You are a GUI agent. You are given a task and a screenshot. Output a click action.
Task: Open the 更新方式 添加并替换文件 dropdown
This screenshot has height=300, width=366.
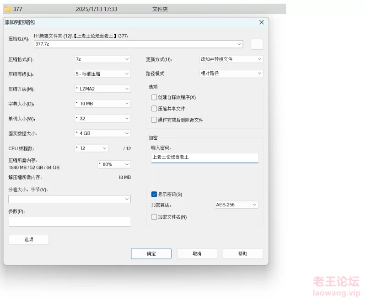[x=231, y=59]
